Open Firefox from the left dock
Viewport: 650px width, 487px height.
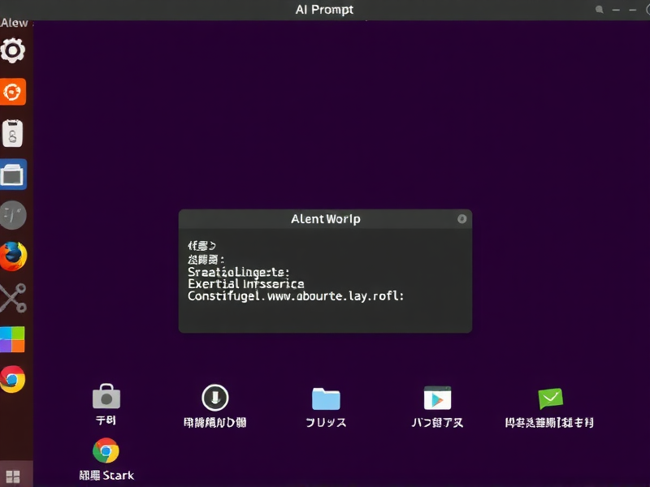pos(13,256)
